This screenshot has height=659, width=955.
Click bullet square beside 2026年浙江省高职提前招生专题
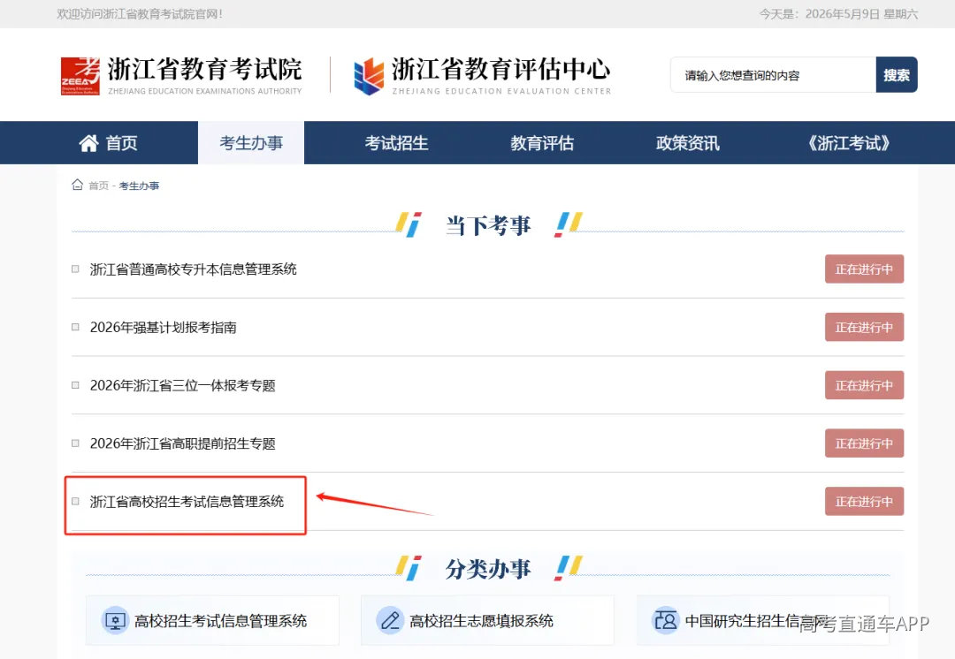pyautogui.click(x=75, y=443)
